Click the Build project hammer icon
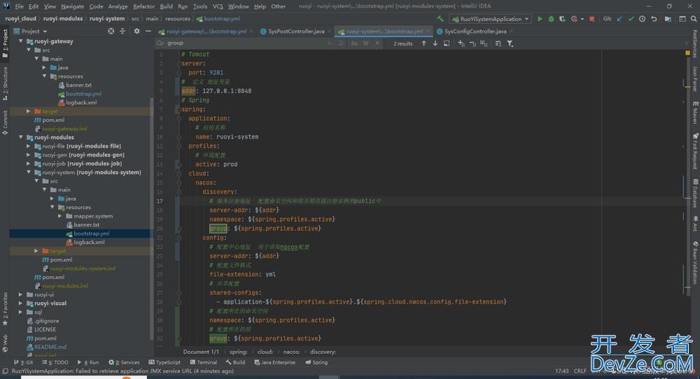Viewport: 700px width, 379px height. click(x=440, y=19)
